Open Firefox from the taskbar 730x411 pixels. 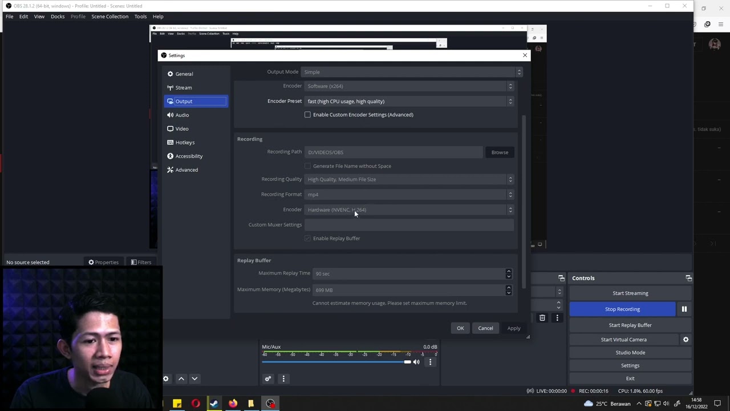click(x=233, y=404)
